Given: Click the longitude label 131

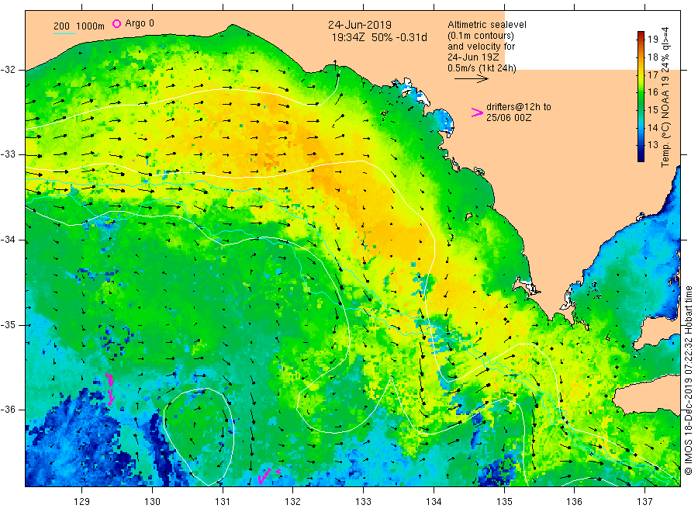Looking at the screenshot, I should [223, 502].
